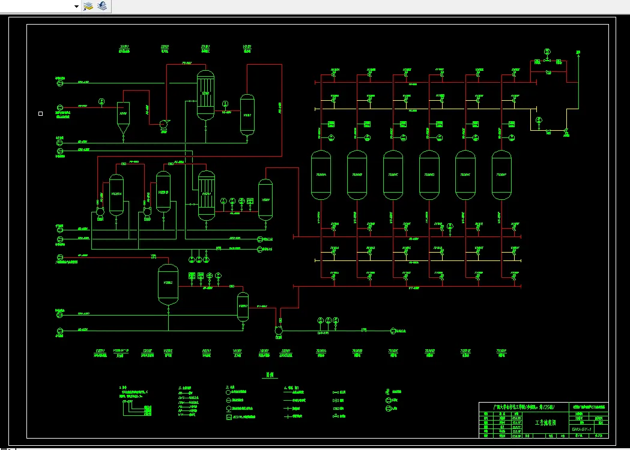Screen dimensions: 630x450
Task: Select the last tall tank in the six-tank row
Action: pos(501,175)
